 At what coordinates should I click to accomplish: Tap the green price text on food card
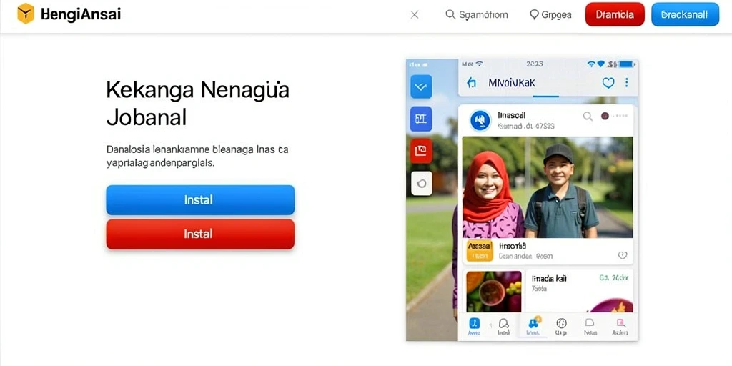(614, 278)
